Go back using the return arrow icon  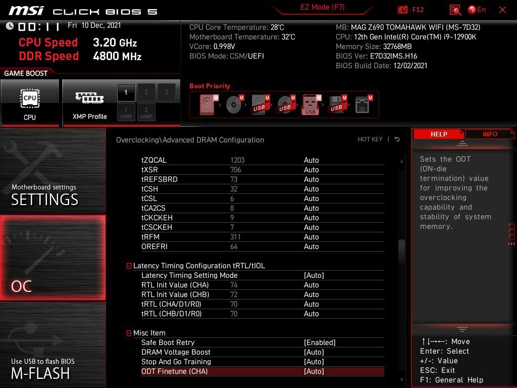point(397,139)
